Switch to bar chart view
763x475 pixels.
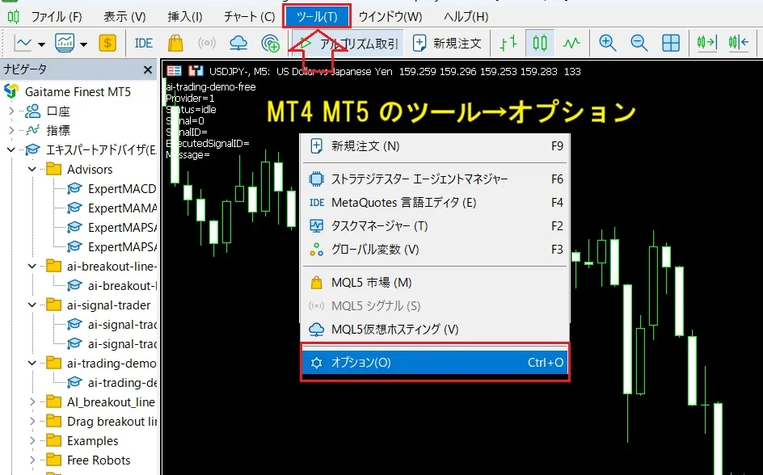click(x=508, y=43)
